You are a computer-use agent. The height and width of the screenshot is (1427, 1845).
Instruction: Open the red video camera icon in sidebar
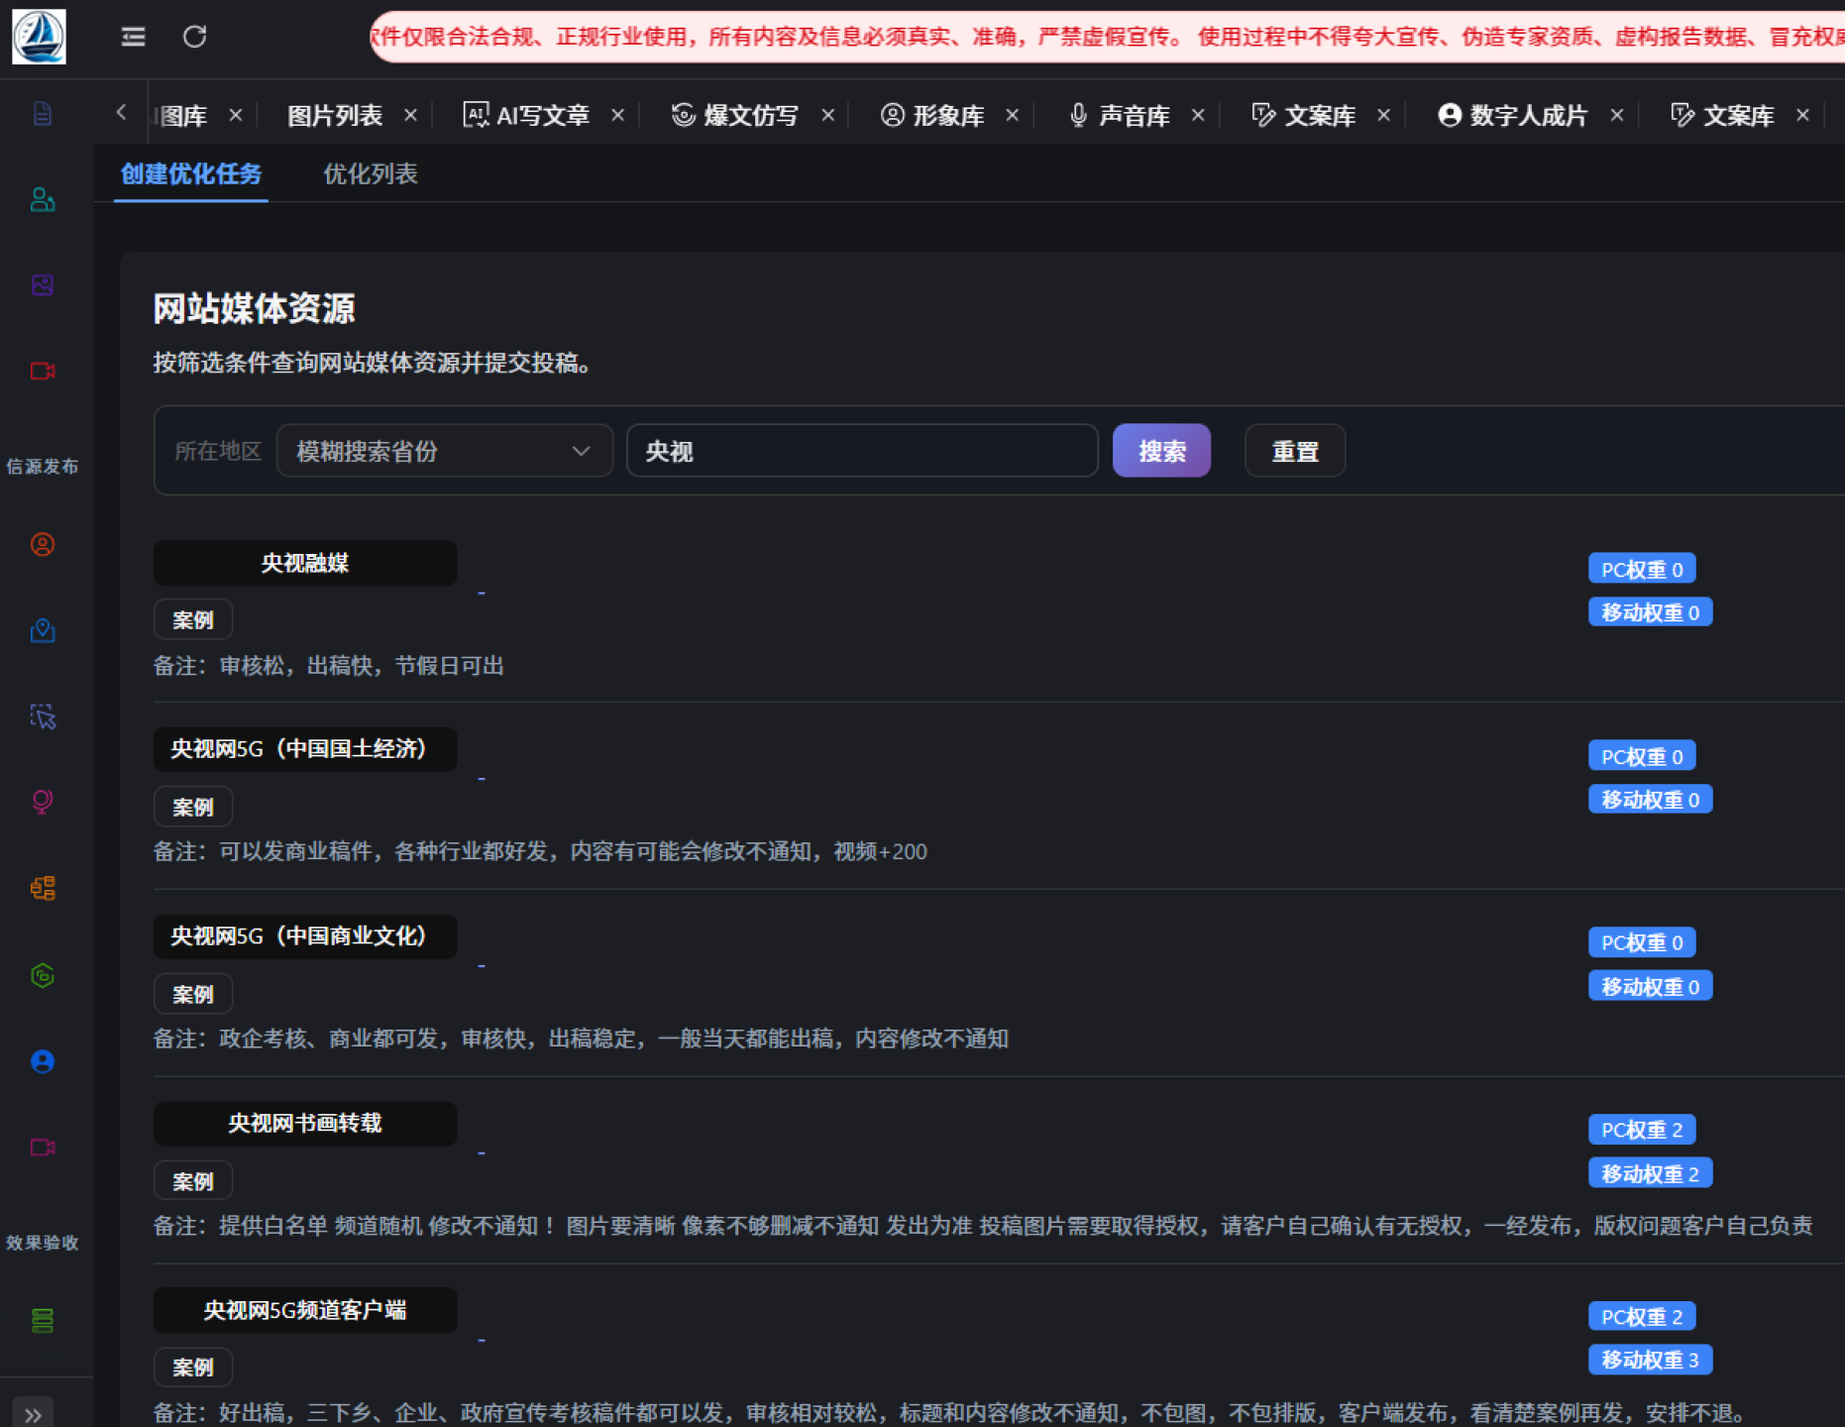point(43,371)
